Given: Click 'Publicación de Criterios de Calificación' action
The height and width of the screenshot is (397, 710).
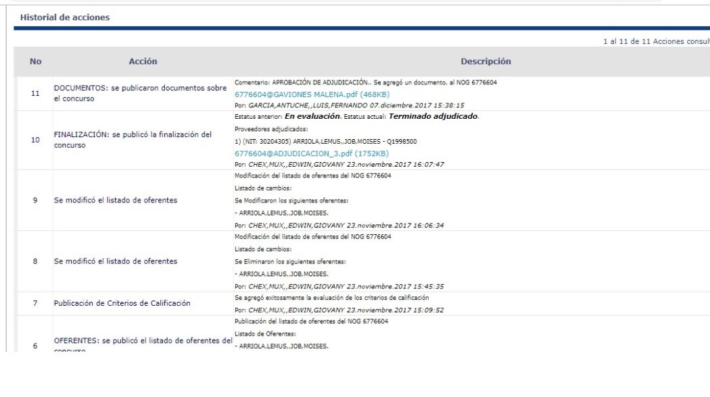Looking at the screenshot, I should pos(122,303).
